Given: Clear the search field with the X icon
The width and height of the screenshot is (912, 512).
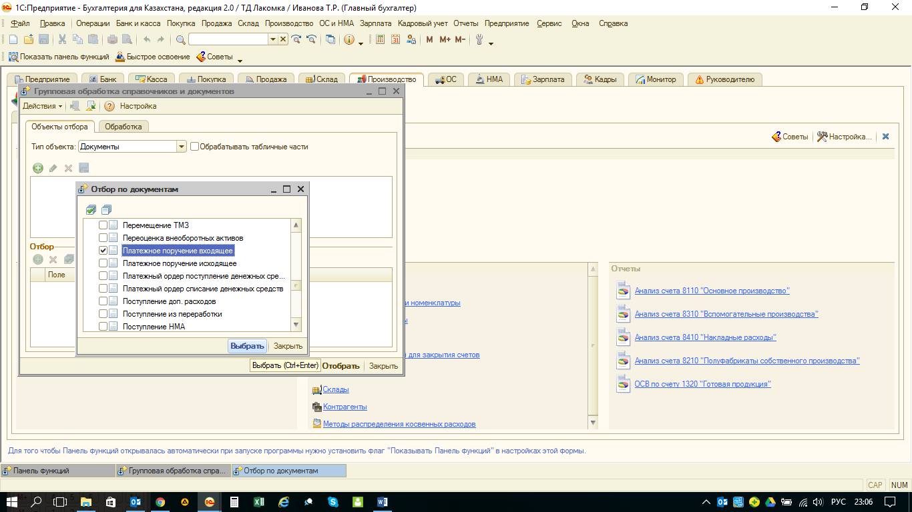Looking at the screenshot, I should (283, 39).
